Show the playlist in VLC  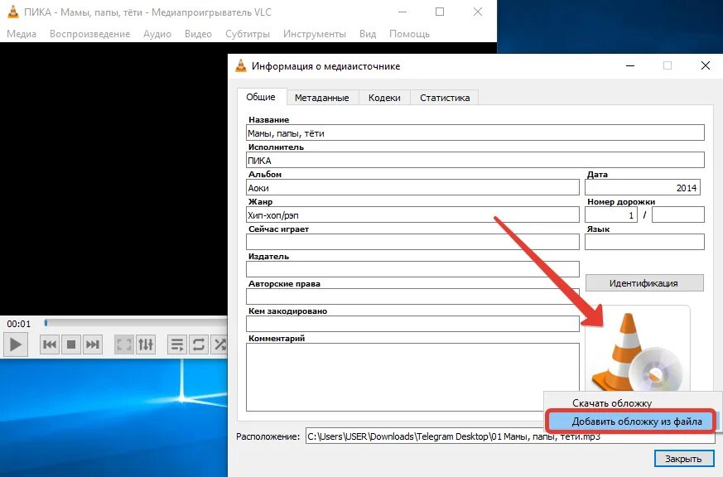pyautogui.click(x=177, y=344)
